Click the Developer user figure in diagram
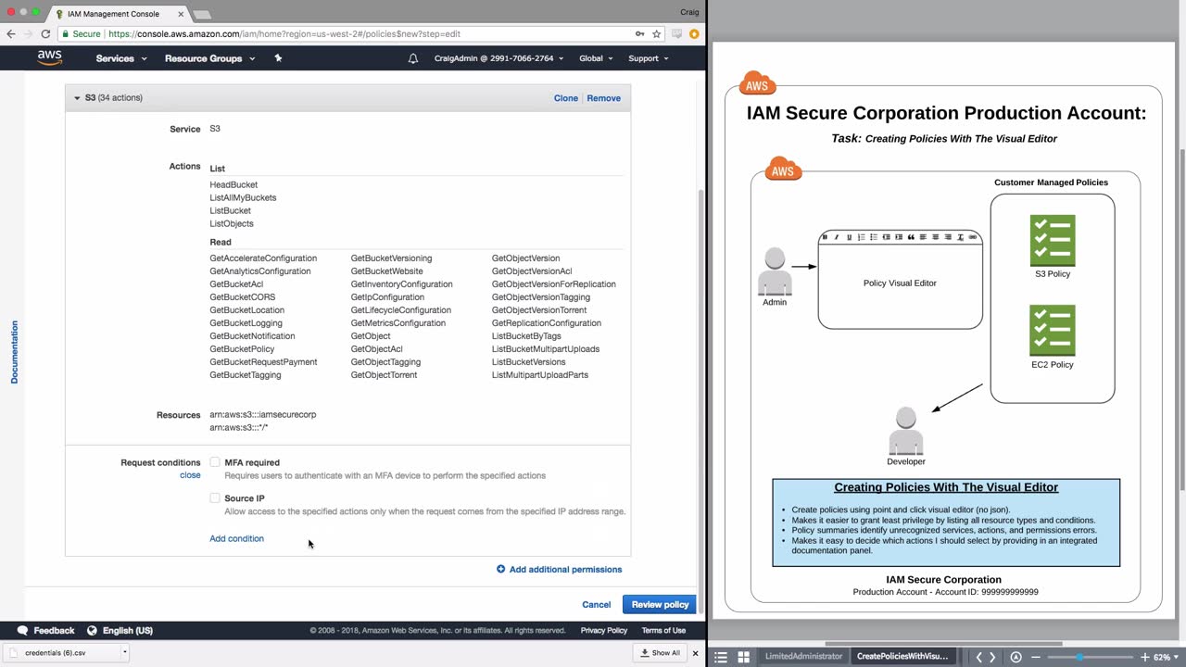This screenshot has height=667, width=1186. pyautogui.click(x=906, y=431)
